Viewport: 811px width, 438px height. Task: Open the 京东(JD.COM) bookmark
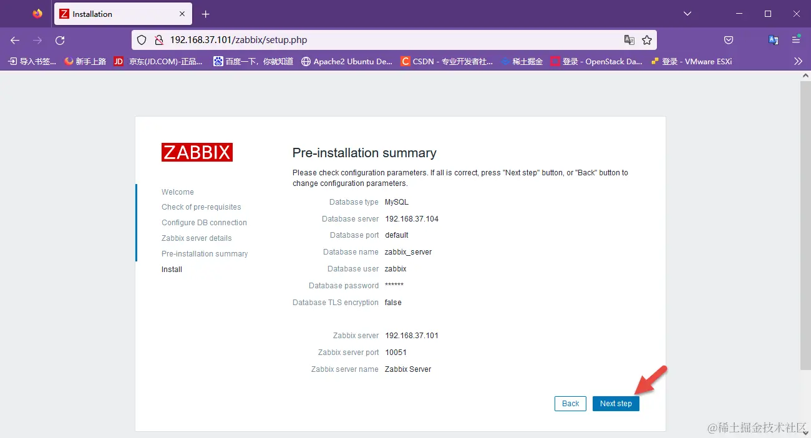[158, 61]
